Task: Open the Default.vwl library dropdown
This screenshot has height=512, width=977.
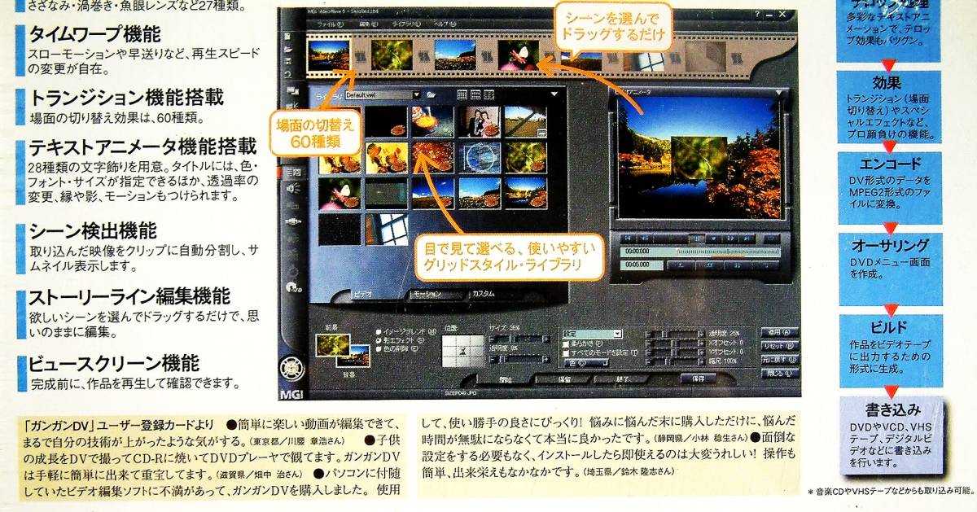Action: click(x=416, y=94)
